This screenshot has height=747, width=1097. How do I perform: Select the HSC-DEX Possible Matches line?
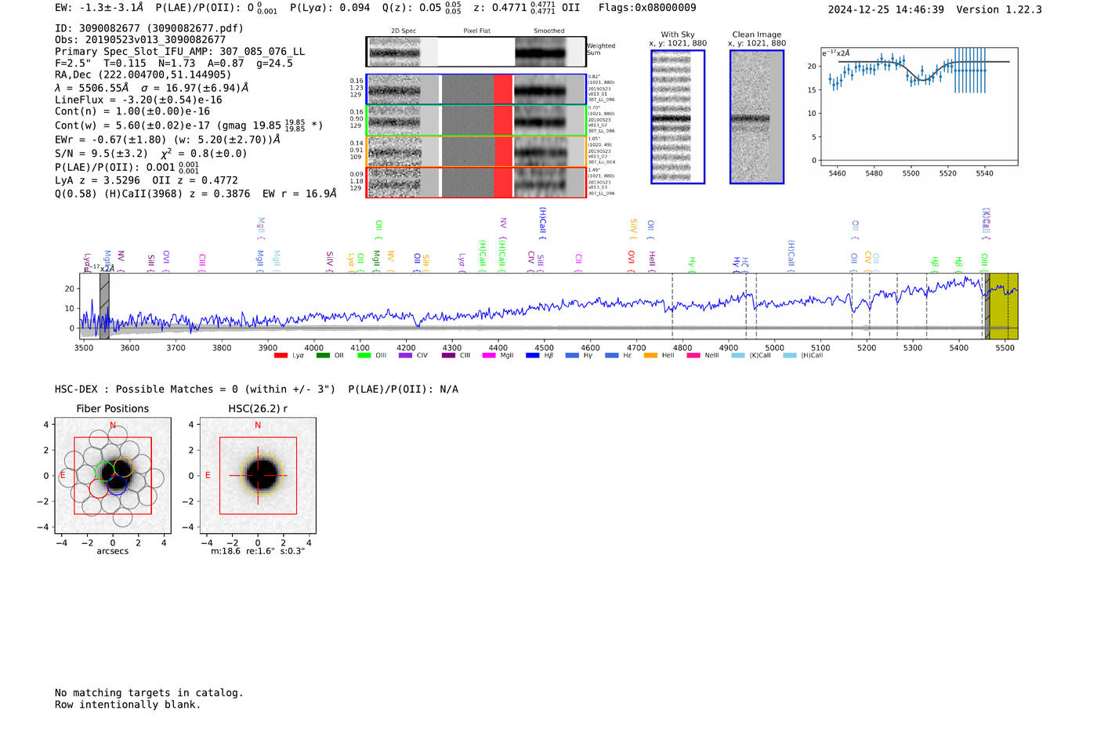tap(256, 390)
